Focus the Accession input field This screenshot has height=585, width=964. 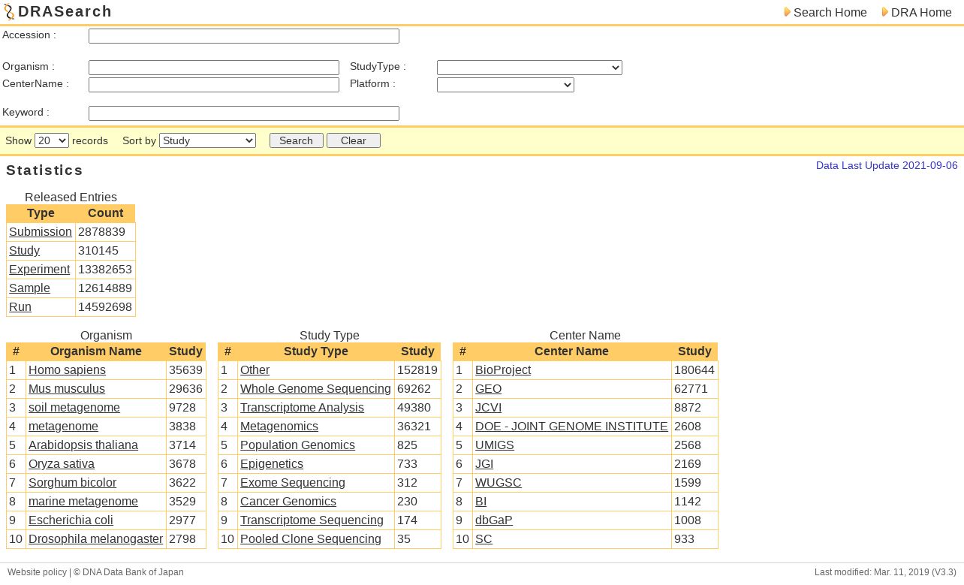coord(244,36)
